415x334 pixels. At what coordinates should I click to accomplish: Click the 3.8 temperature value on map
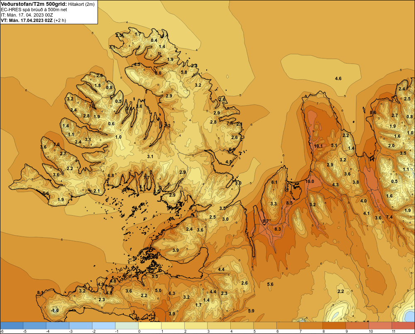[356, 182]
